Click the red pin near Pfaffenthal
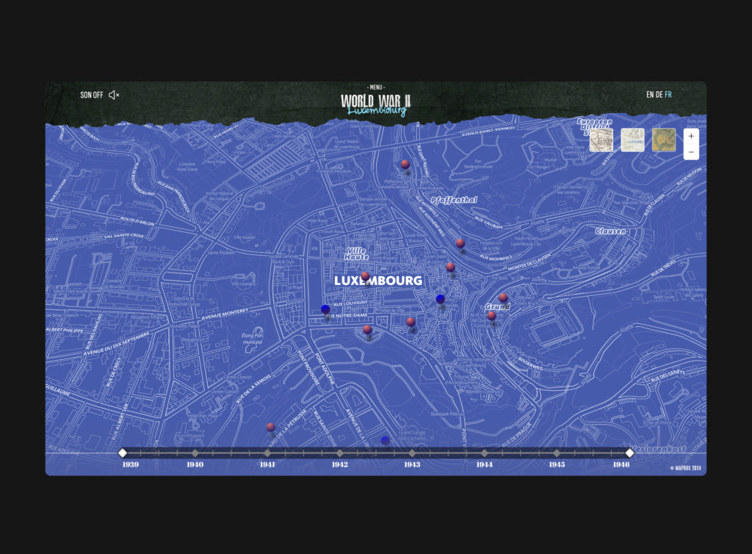The image size is (752, 554). [x=405, y=164]
